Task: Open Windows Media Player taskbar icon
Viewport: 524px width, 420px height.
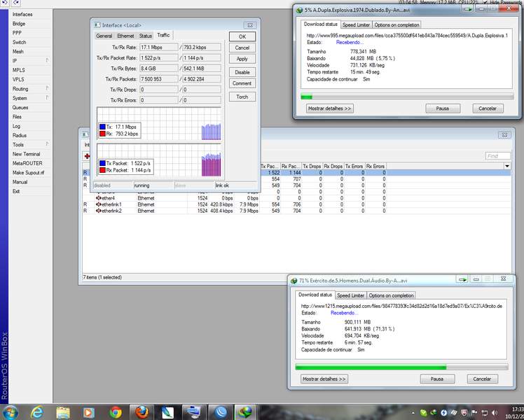Action: coord(88,413)
